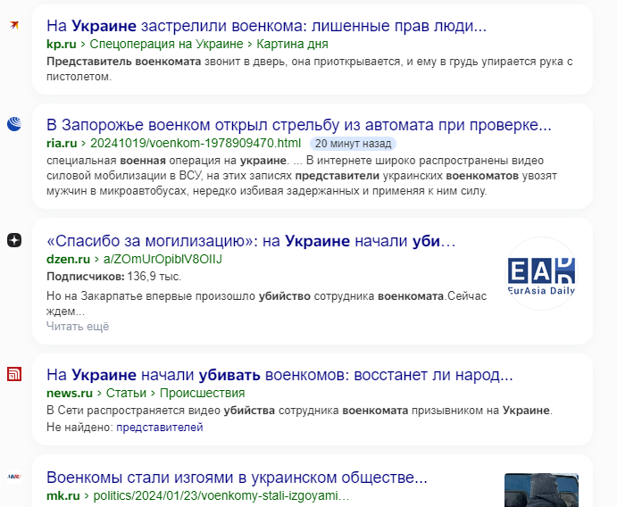Click the dzen.ru domain link
Viewport: 617px width, 507px height.
tap(68, 259)
